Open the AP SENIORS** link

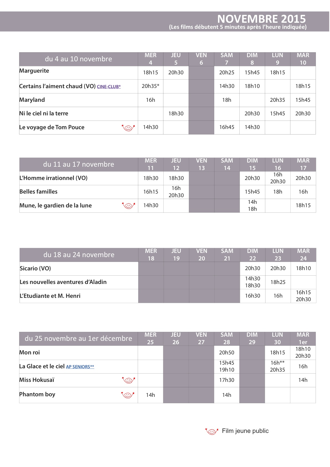click(x=80, y=367)
